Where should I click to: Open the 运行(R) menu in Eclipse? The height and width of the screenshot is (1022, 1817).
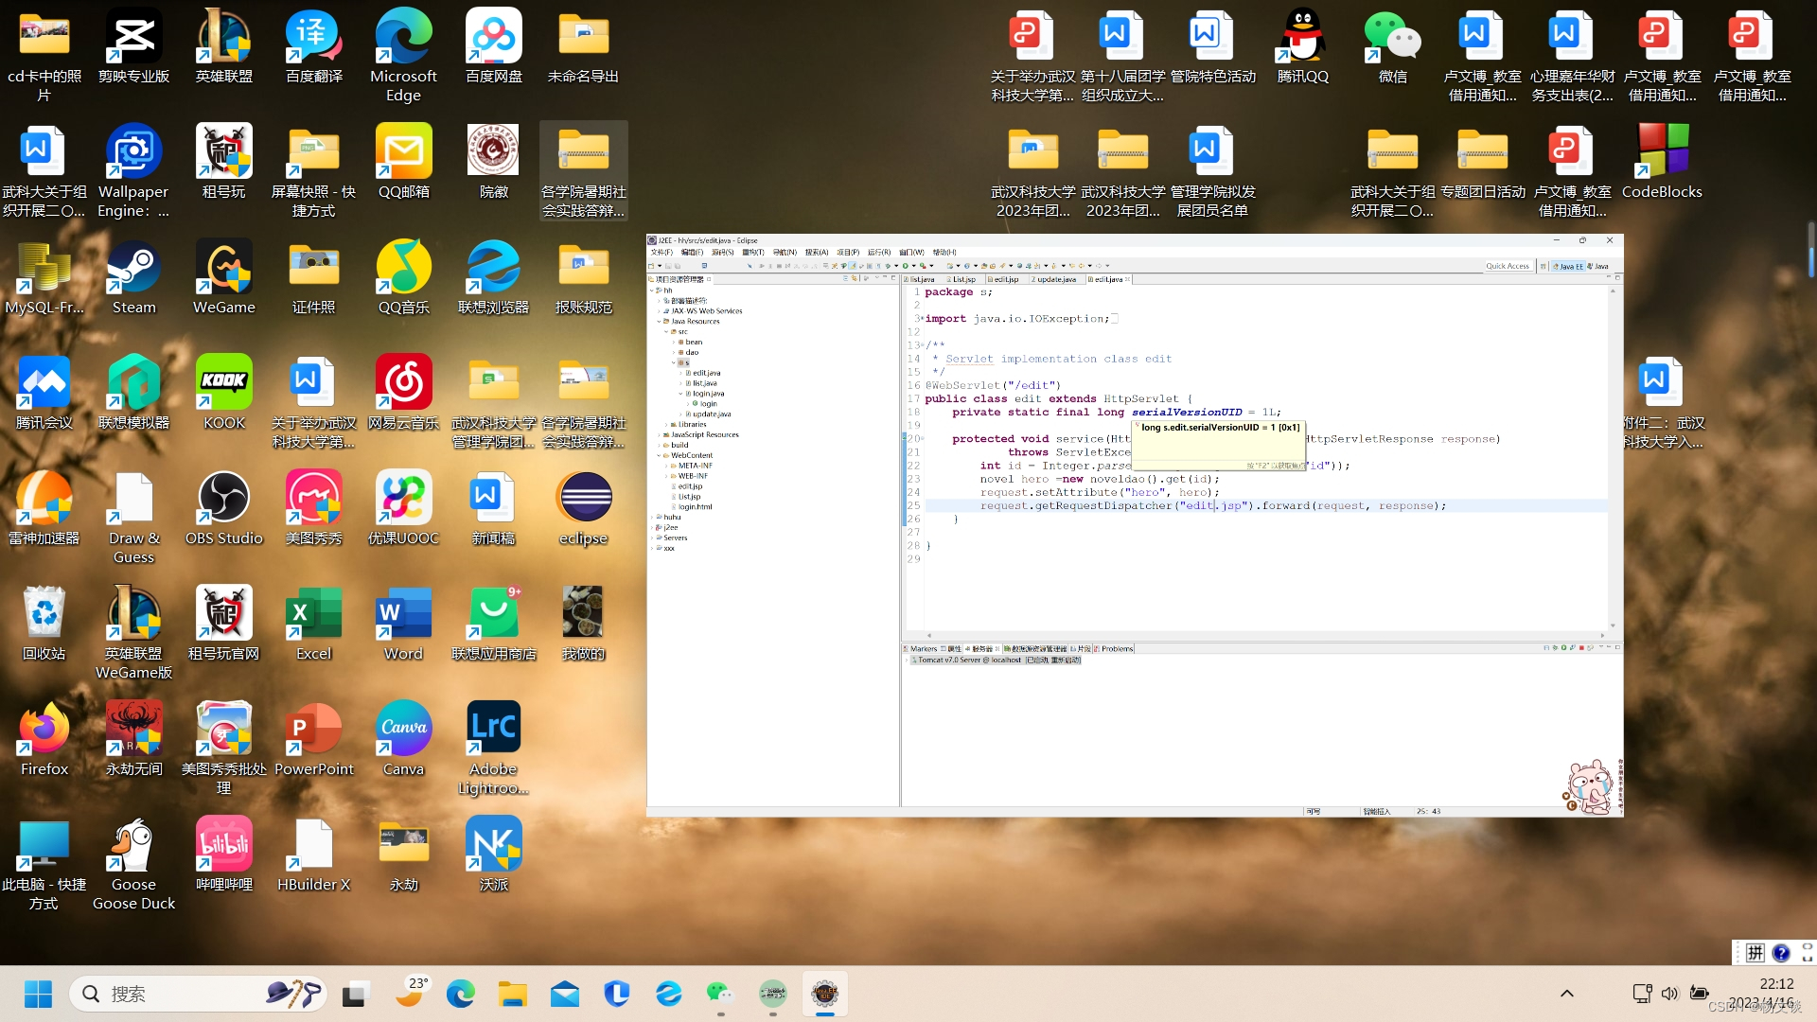click(879, 253)
